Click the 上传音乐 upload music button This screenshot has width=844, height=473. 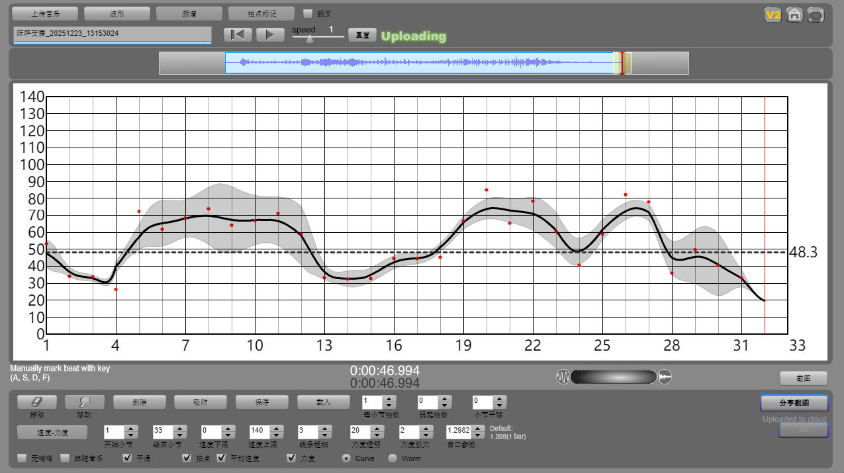(45, 13)
